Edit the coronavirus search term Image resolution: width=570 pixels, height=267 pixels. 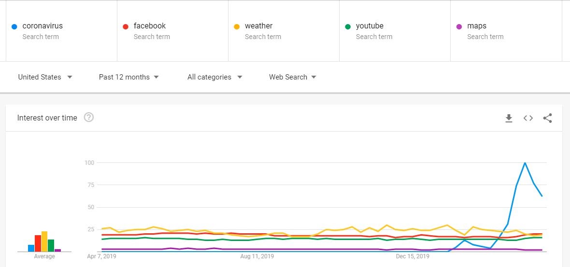pos(61,31)
